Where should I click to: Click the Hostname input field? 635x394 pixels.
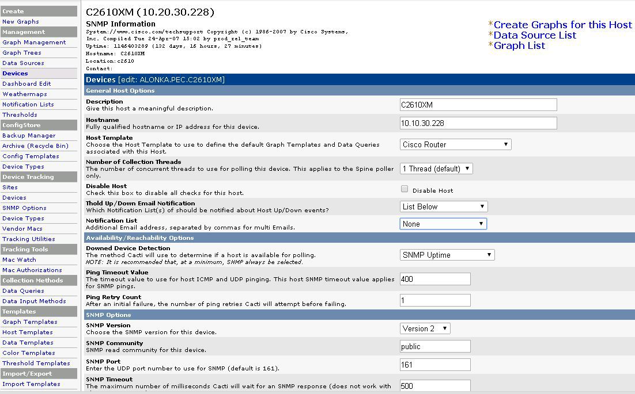click(x=478, y=123)
